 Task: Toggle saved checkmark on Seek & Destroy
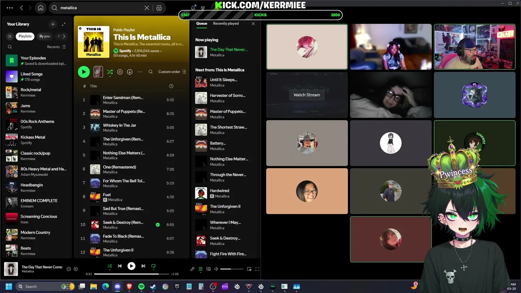click(158, 225)
